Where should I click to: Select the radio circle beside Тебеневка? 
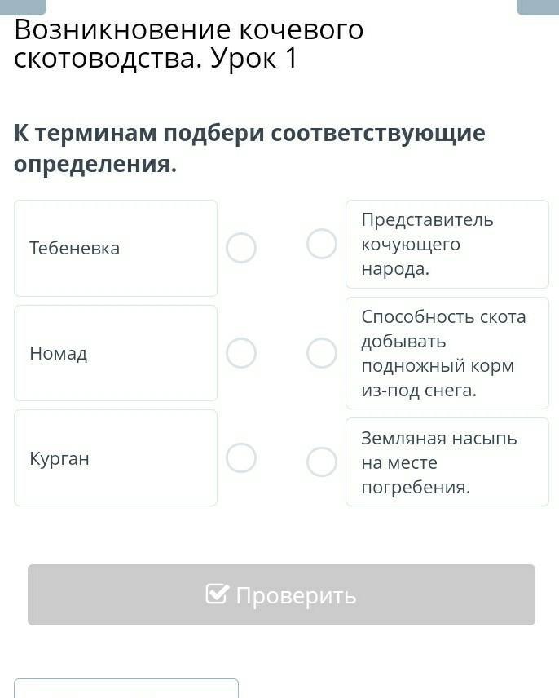(241, 248)
